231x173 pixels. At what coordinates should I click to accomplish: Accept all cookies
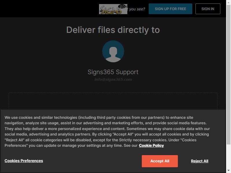pos(160,161)
